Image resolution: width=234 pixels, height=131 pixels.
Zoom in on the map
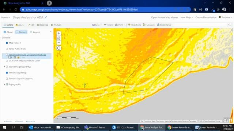click(58, 33)
